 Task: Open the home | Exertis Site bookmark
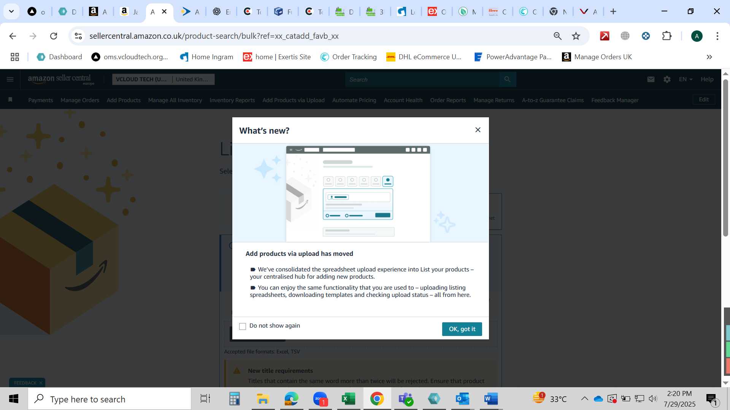pyautogui.click(x=277, y=57)
